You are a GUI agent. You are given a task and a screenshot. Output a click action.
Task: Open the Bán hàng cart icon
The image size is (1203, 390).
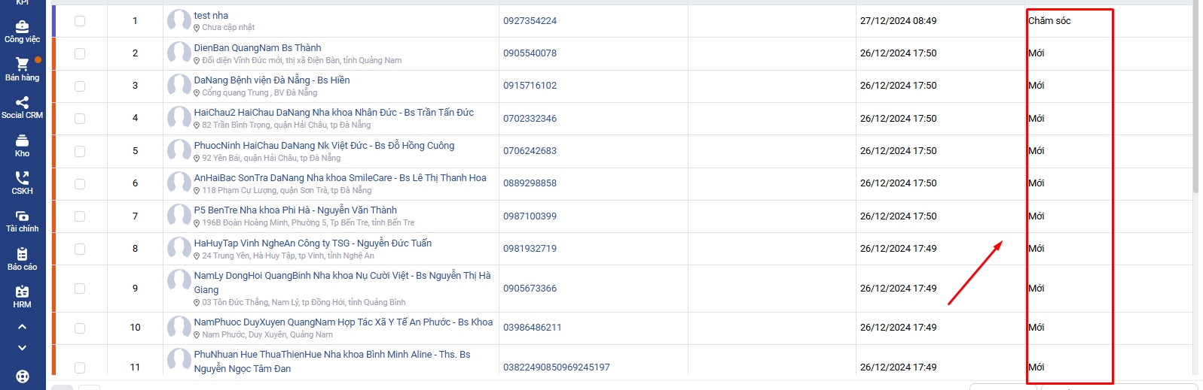(x=23, y=70)
